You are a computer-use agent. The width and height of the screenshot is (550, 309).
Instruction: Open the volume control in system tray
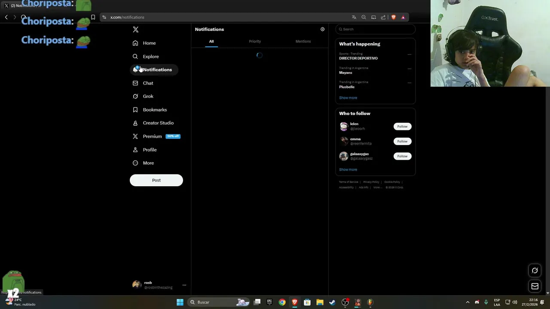515,302
